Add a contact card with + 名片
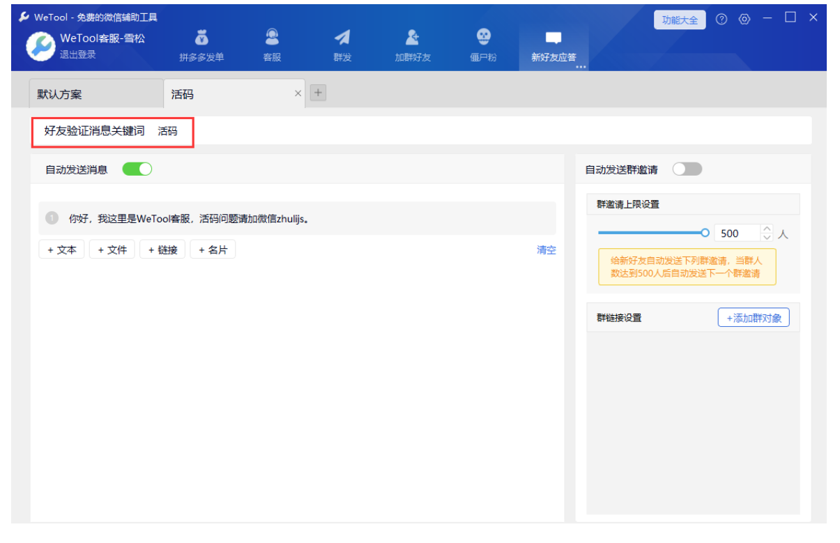The width and height of the screenshot is (840, 543). 213,250
